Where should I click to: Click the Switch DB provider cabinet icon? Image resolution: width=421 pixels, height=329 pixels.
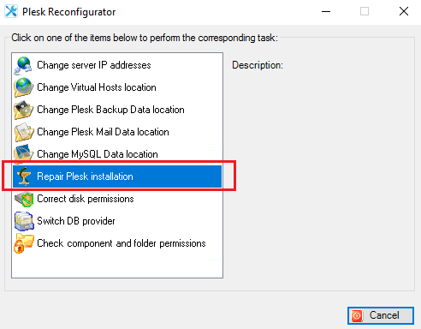click(23, 221)
